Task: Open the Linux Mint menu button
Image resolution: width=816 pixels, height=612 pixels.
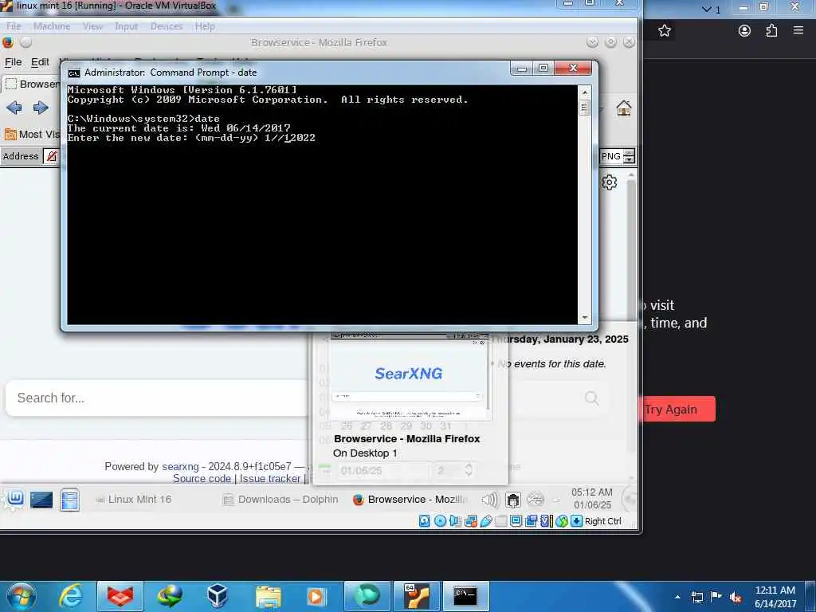Action: tap(14, 499)
